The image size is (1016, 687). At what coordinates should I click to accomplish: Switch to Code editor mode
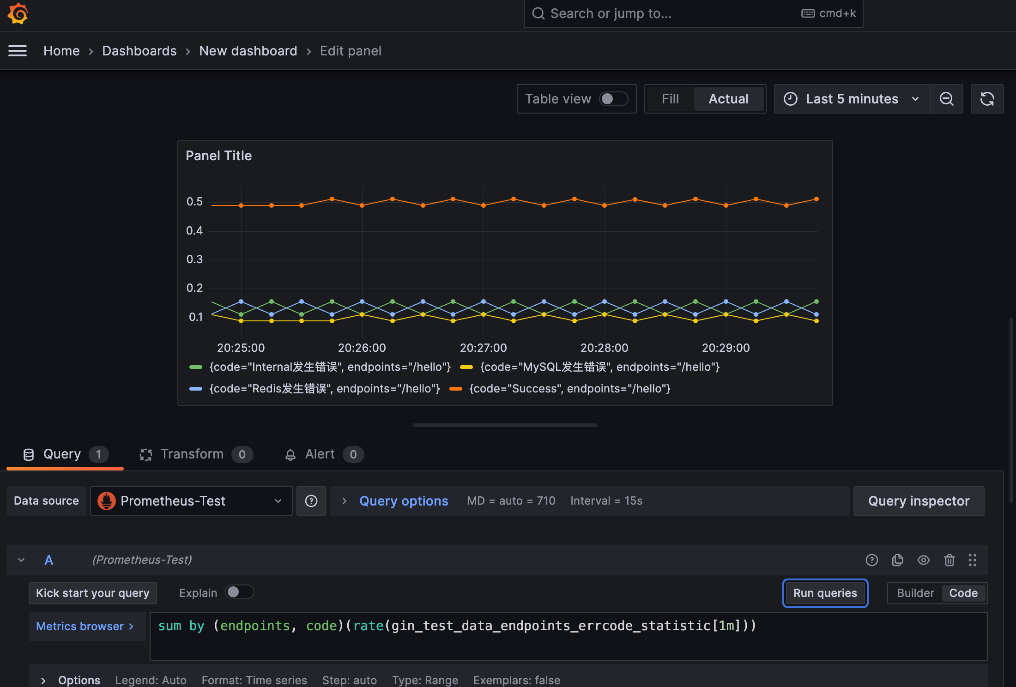[963, 593]
